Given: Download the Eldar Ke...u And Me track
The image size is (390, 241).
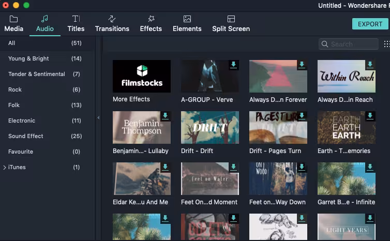Looking at the screenshot, I should (165, 168).
